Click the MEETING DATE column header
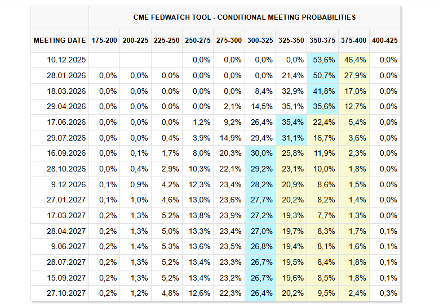The height and width of the screenshot is (307, 448). [60, 40]
